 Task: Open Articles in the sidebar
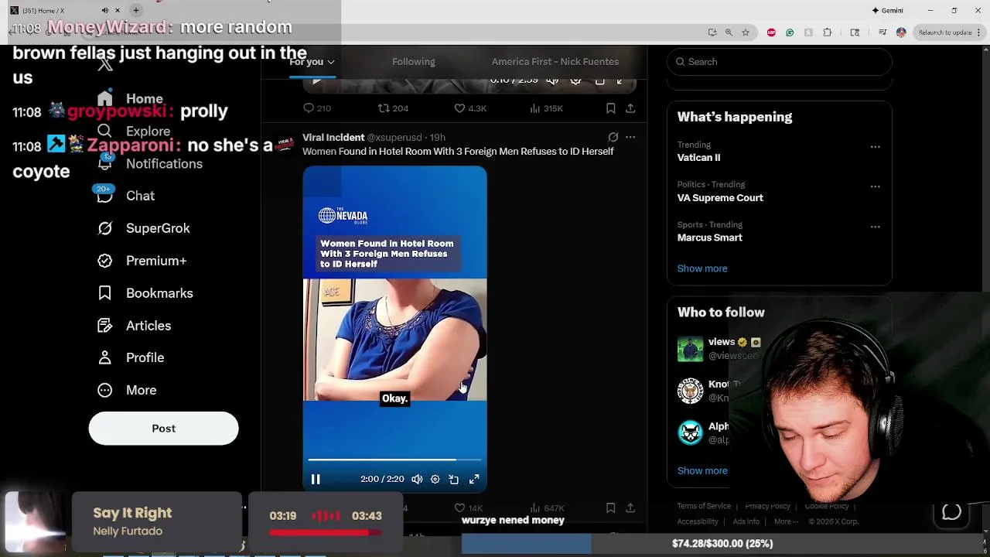point(135,326)
